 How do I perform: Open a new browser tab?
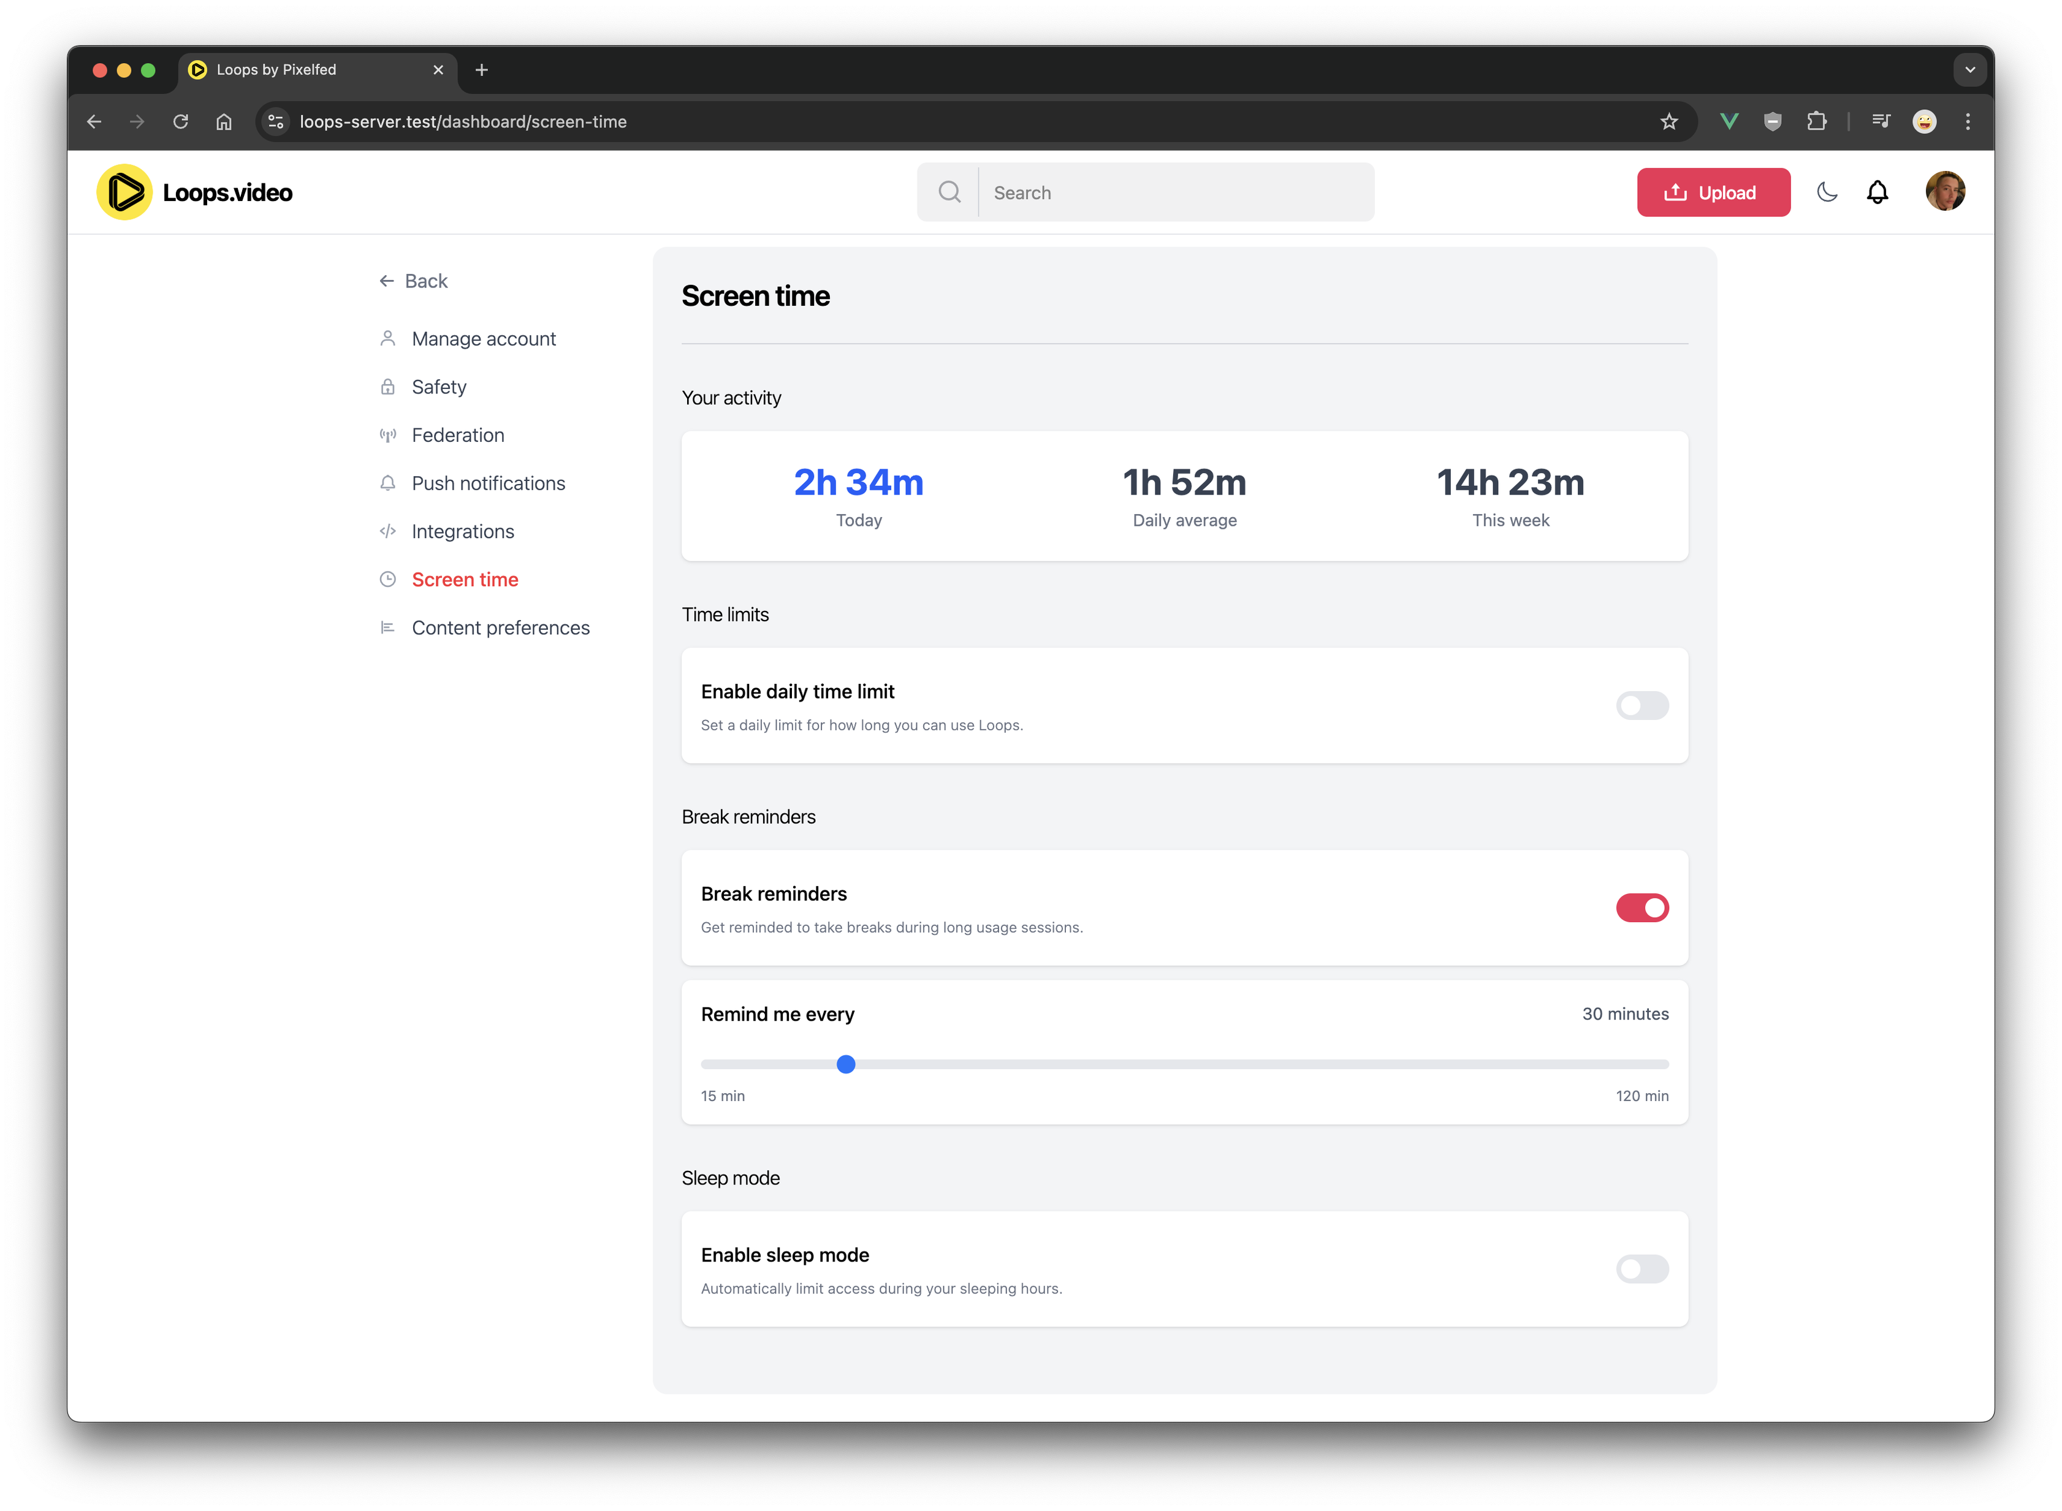tap(482, 69)
